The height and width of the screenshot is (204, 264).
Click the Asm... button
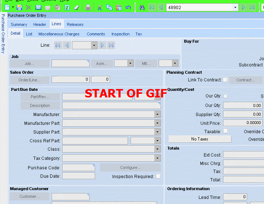click(102, 63)
